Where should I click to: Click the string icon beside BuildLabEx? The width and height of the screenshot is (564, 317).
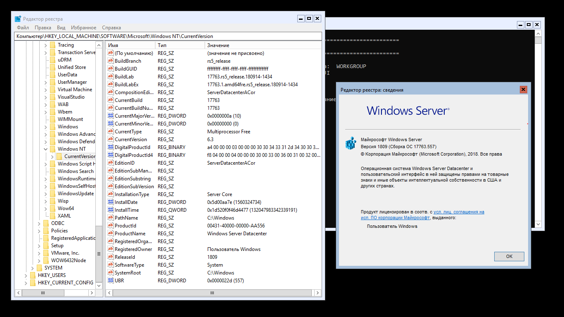(x=110, y=84)
